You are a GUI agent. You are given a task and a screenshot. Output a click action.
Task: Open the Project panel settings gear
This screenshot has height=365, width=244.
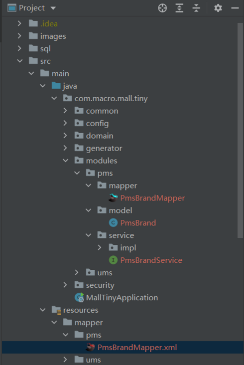click(x=218, y=8)
